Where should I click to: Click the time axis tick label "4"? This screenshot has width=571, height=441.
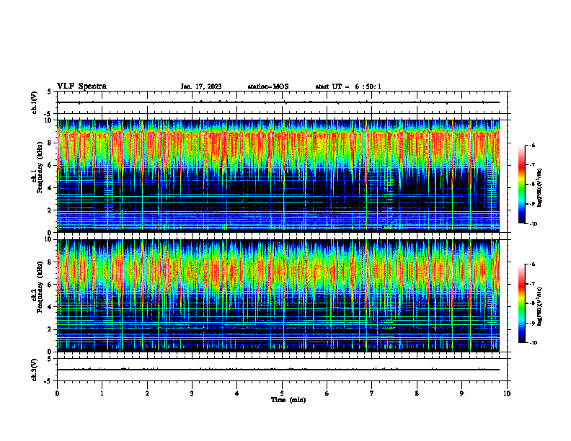coord(237,393)
